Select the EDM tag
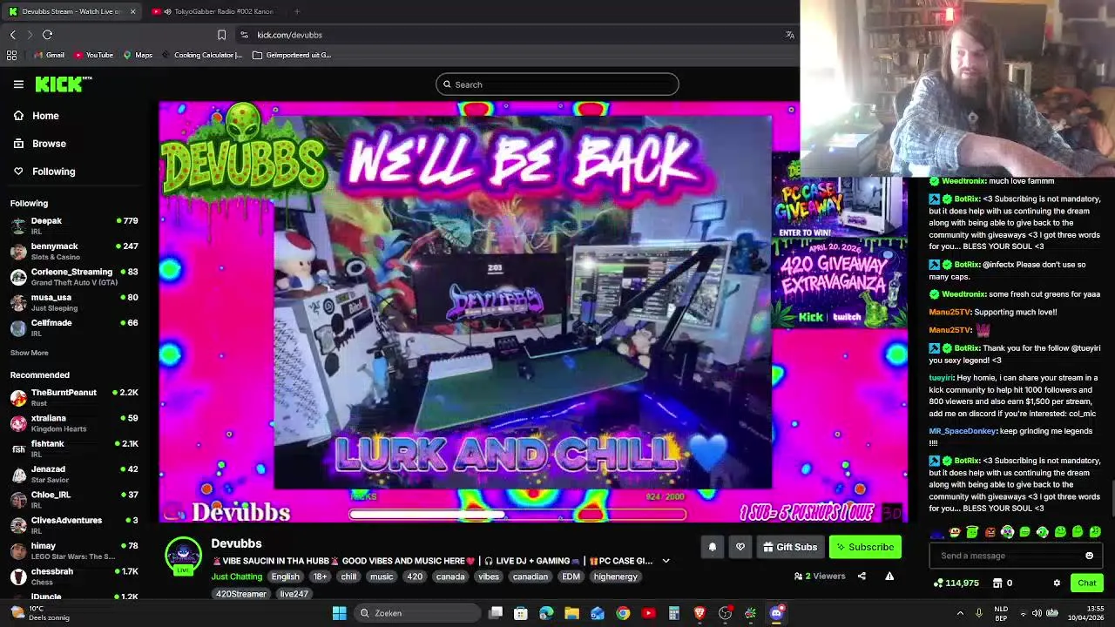 tap(571, 576)
